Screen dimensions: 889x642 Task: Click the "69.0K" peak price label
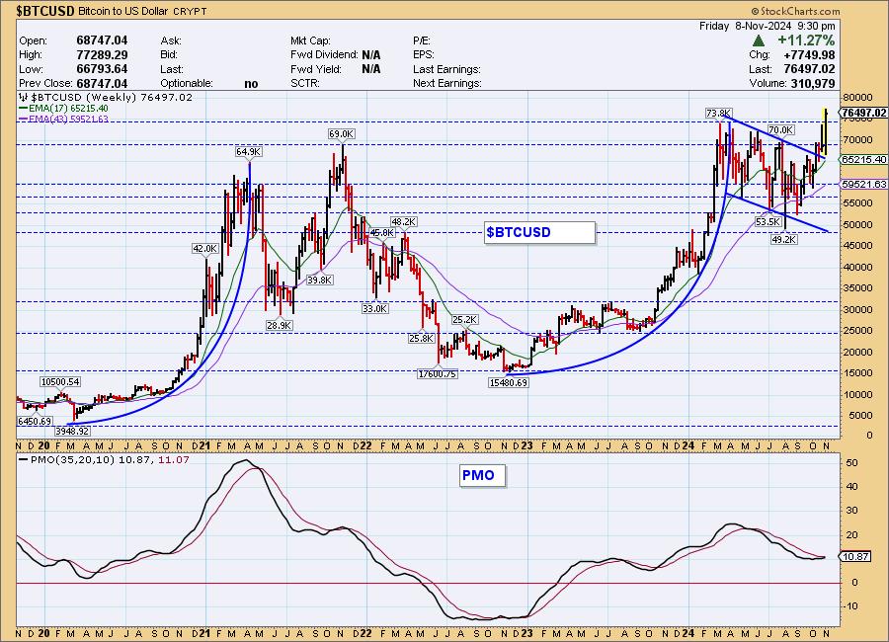tap(342, 134)
